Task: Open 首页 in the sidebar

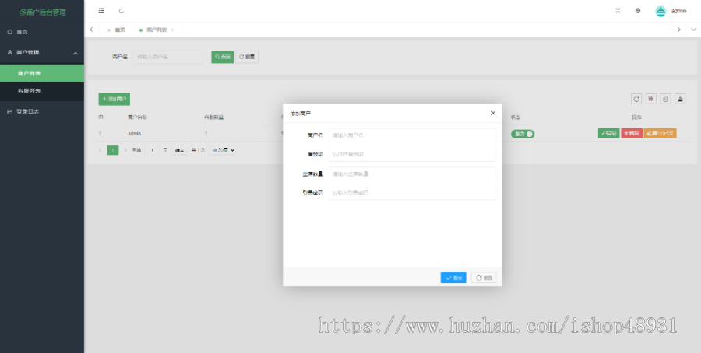Action: pos(42,32)
